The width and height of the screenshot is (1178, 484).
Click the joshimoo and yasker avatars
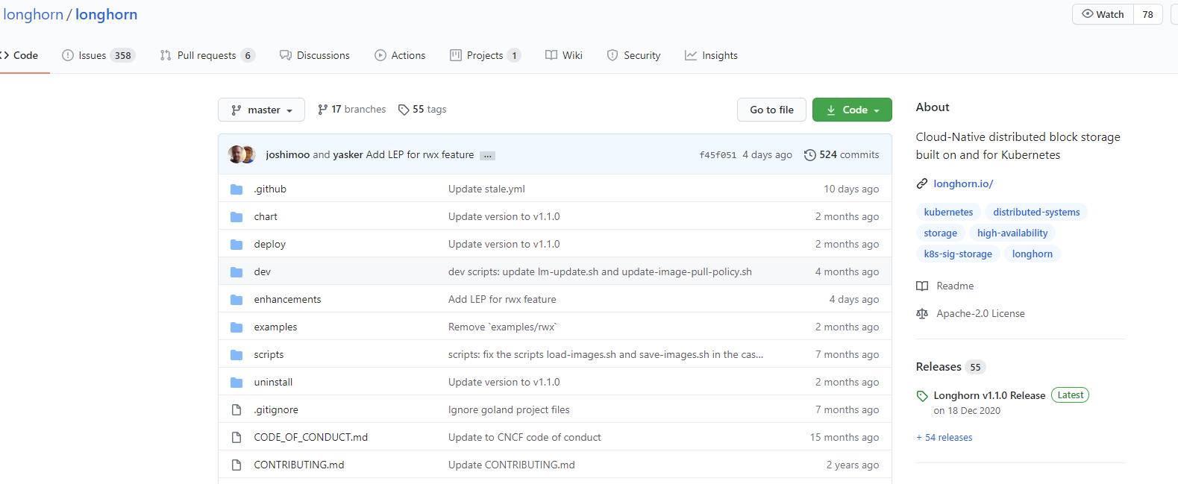click(242, 155)
